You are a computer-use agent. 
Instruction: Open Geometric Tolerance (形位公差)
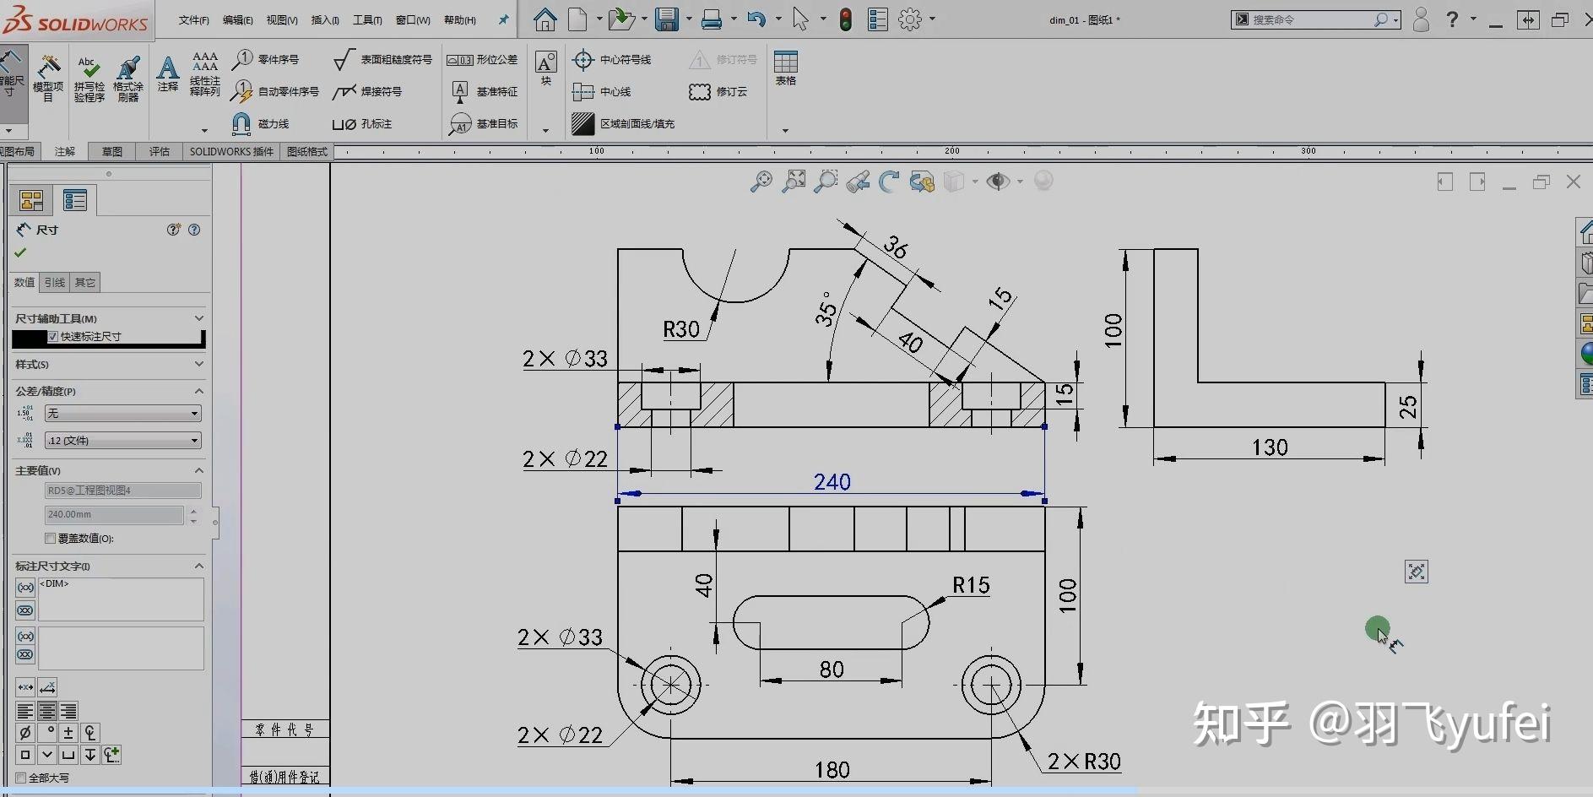(482, 59)
